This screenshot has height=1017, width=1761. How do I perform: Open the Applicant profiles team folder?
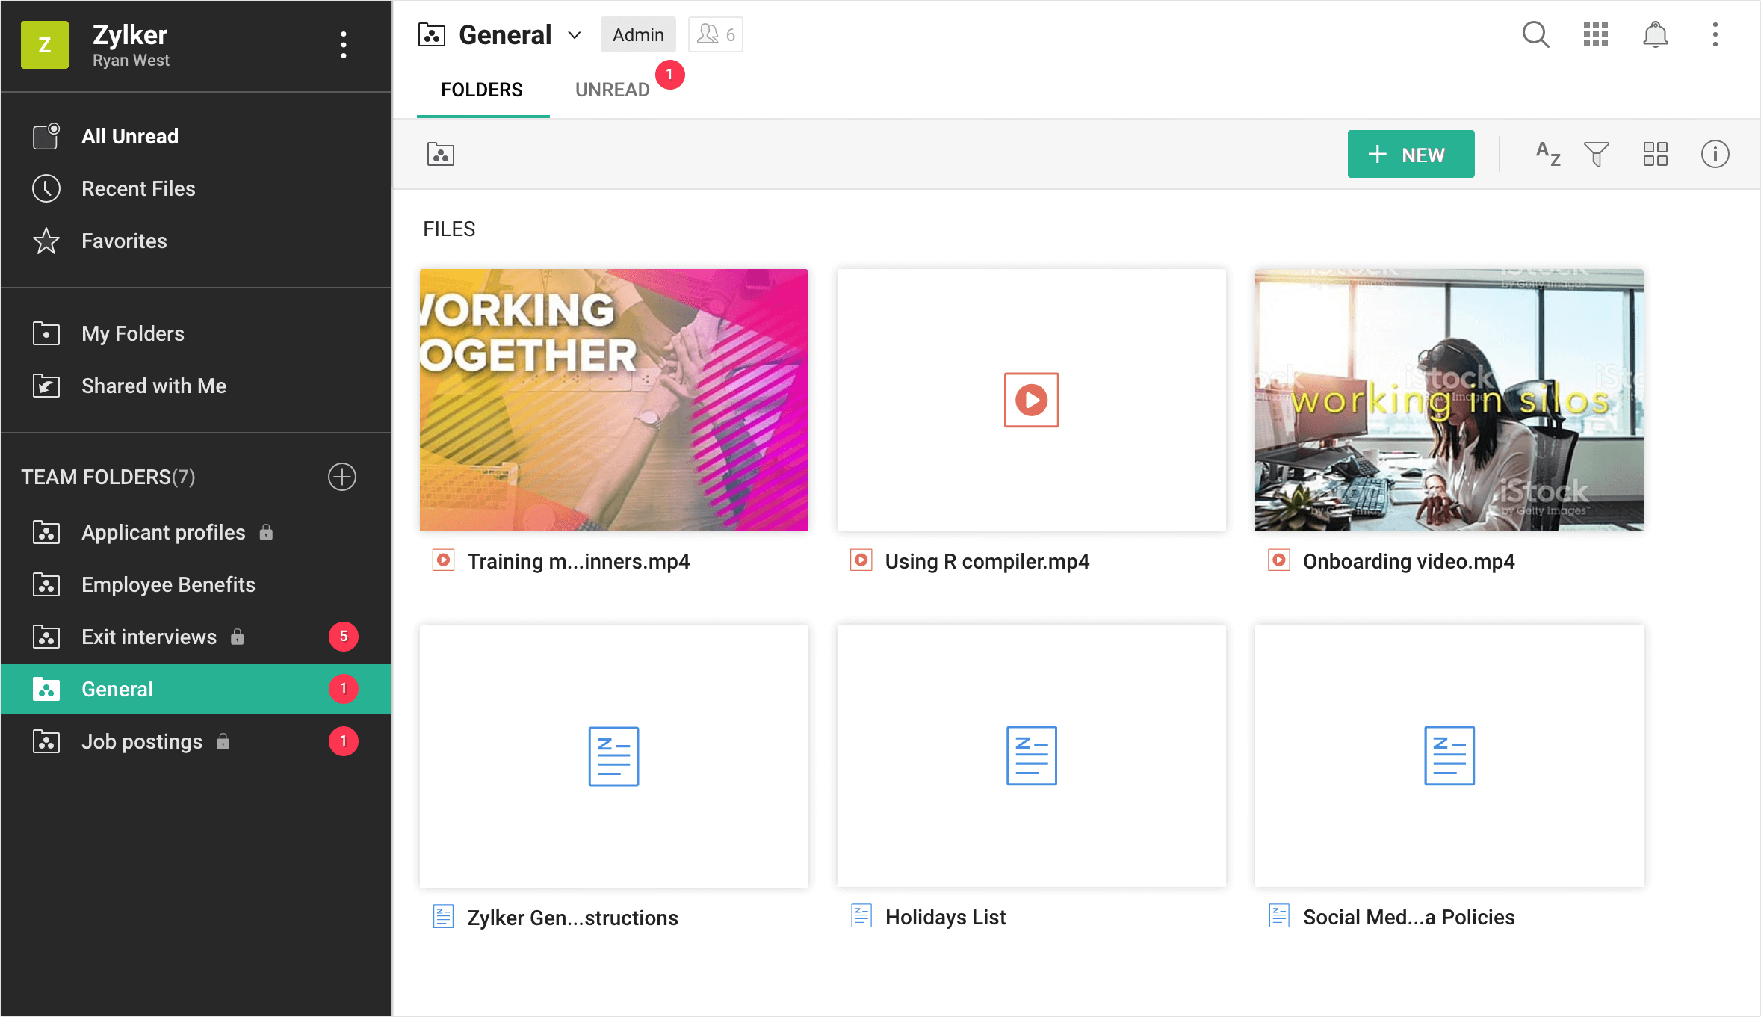tap(196, 532)
